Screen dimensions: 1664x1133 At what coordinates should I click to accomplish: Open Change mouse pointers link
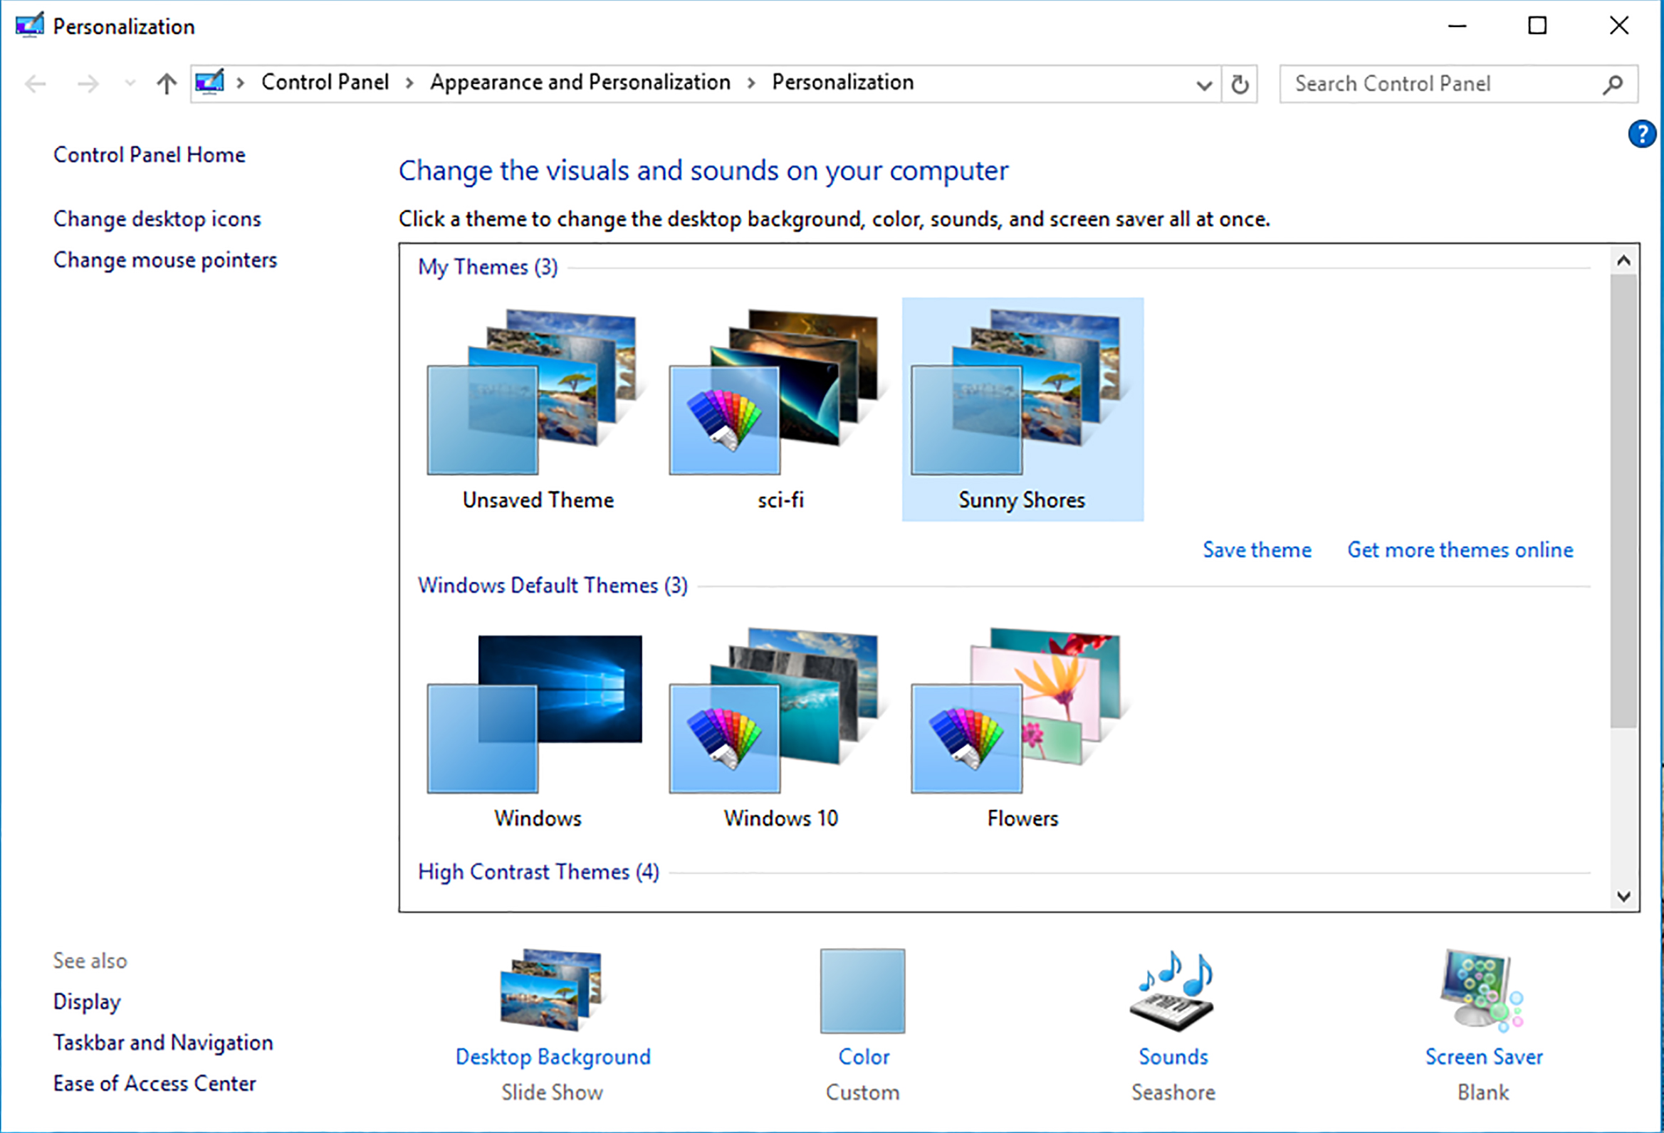pyautogui.click(x=164, y=260)
